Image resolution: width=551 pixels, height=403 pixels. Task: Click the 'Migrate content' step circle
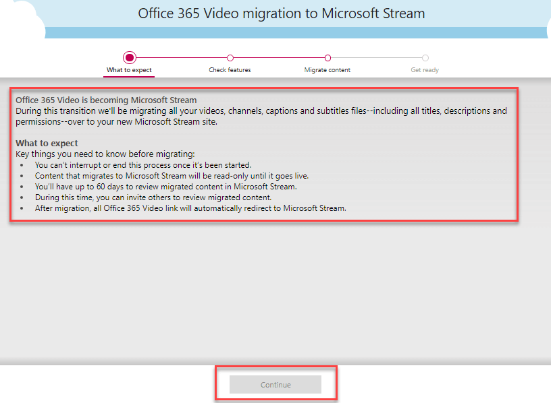pos(327,58)
